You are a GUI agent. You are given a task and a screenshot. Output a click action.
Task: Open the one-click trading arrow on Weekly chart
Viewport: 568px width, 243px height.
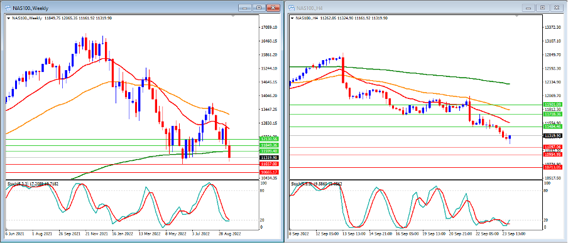click(x=8, y=18)
